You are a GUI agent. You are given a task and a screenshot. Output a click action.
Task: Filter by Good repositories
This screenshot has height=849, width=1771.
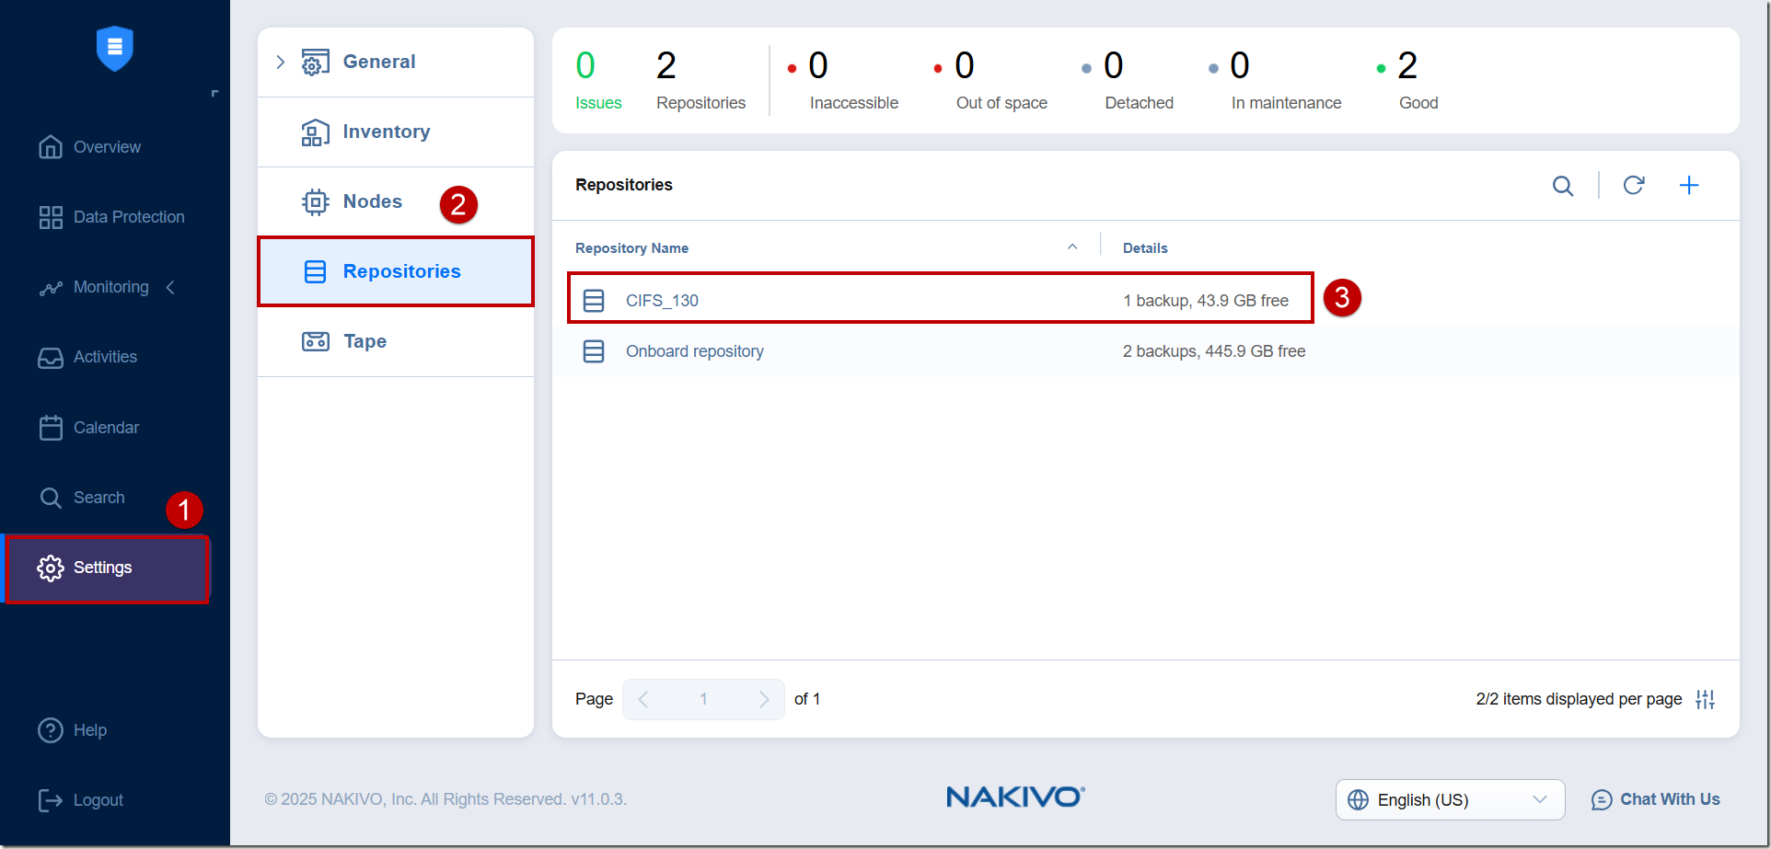click(1407, 81)
